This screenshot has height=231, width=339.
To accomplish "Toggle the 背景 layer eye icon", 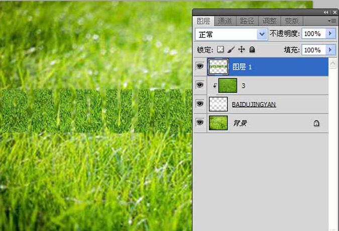I will pyautogui.click(x=200, y=123).
